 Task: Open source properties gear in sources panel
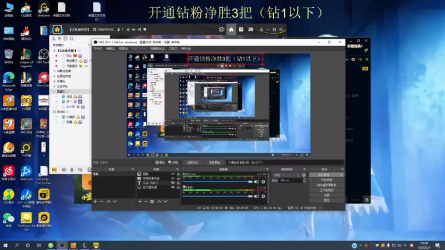152,202
